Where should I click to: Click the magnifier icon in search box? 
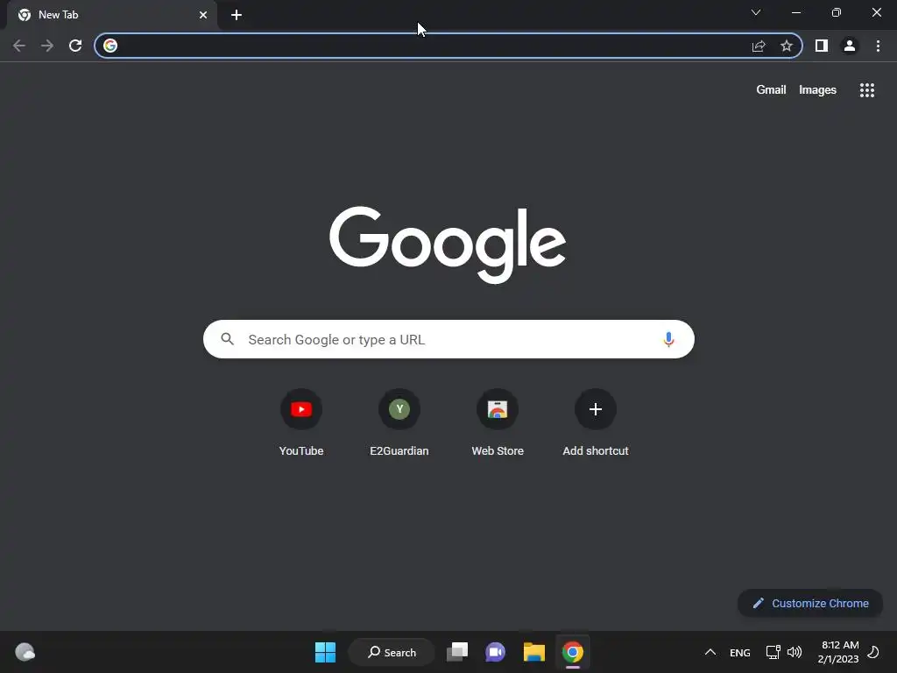228,339
